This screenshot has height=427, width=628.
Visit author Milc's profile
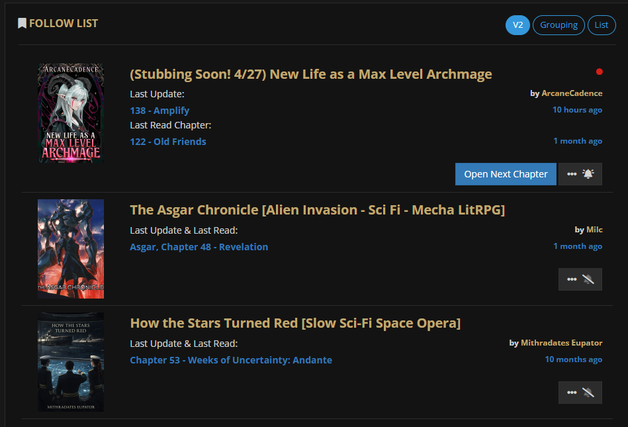[x=594, y=230]
